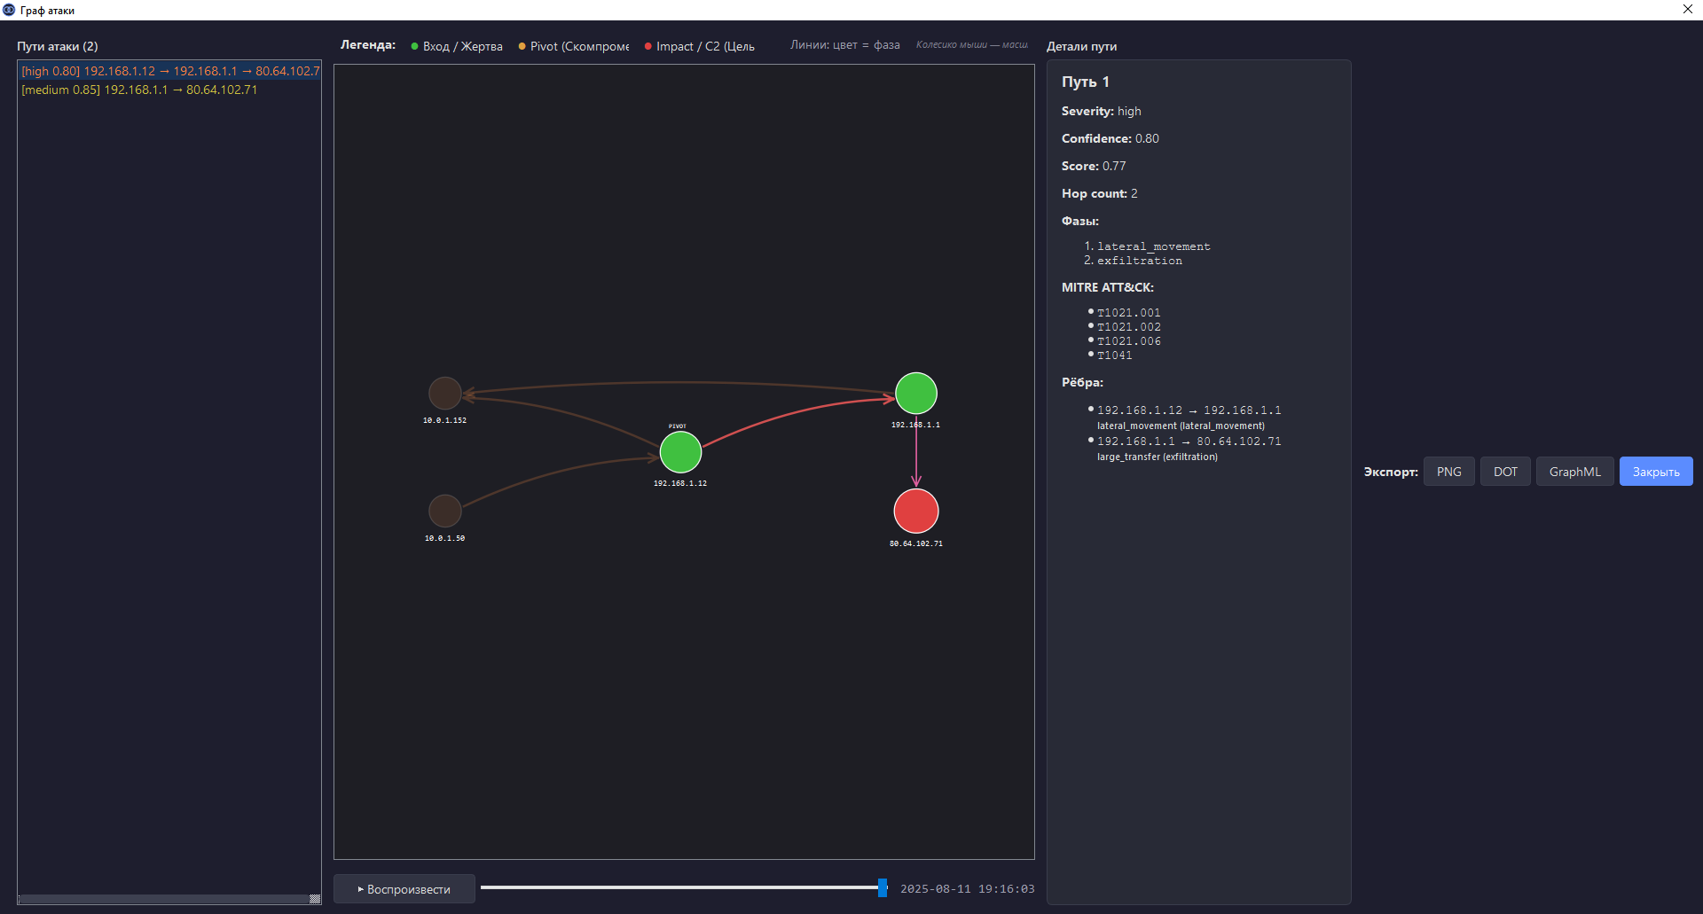Click the Confidence: 0.80 value
The image size is (1703, 914).
[x=1147, y=138]
